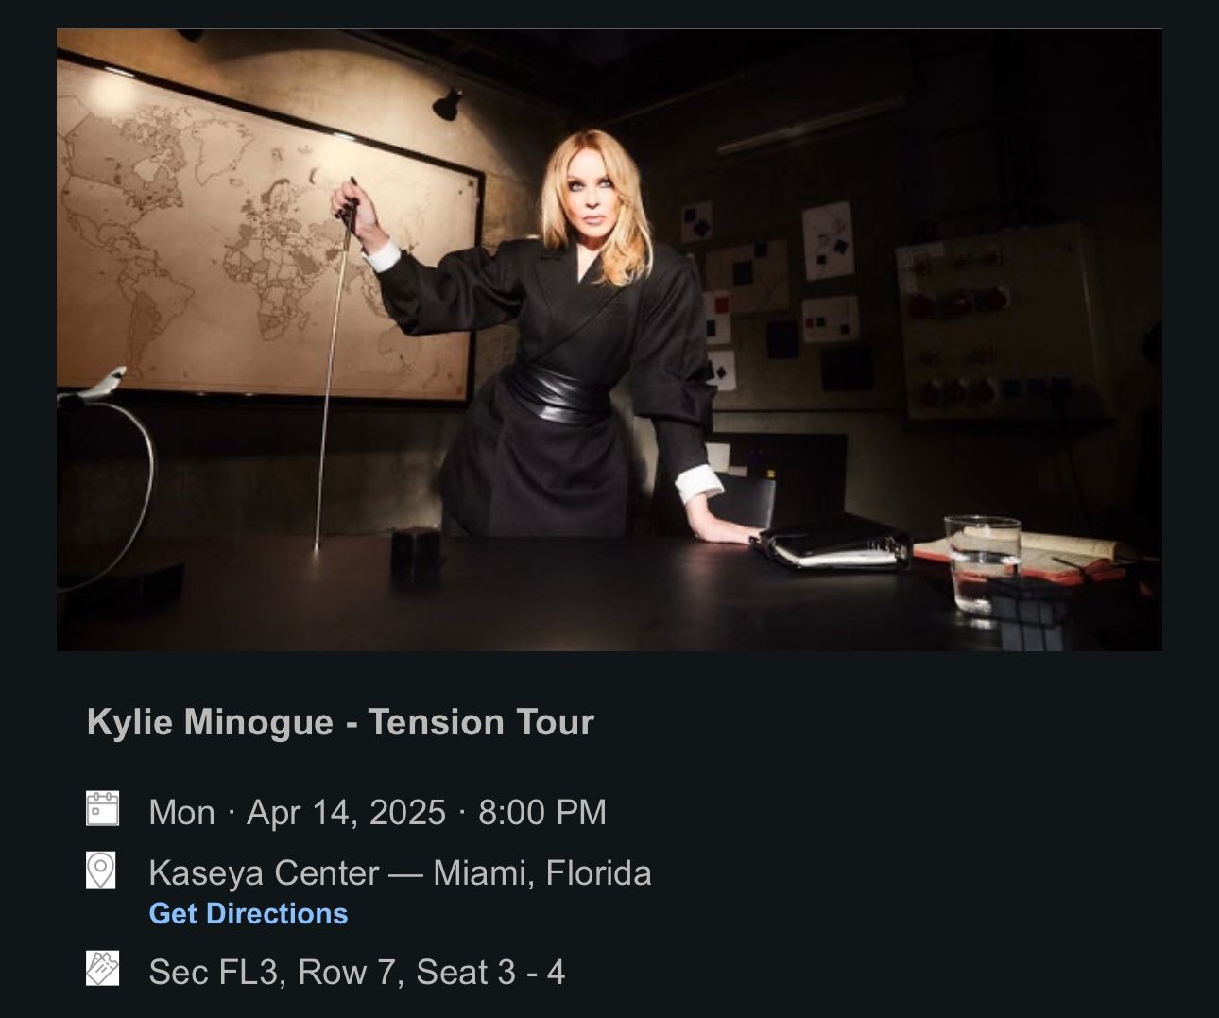
Task: Open the tour promotional photo
Action: point(609,340)
